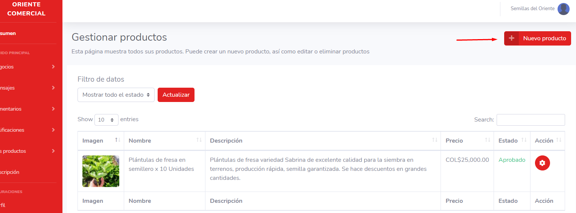Open the 'Mostrar todo el estado' dropdown
576x213 pixels.
(116, 95)
